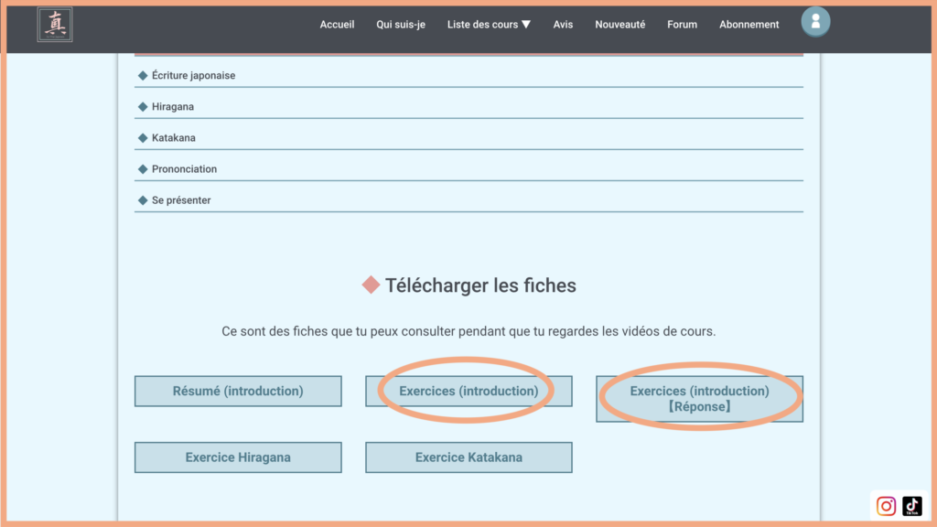Download Exercices (introduction) Réponse sheet
The image size is (937, 527).
point(699,399)
